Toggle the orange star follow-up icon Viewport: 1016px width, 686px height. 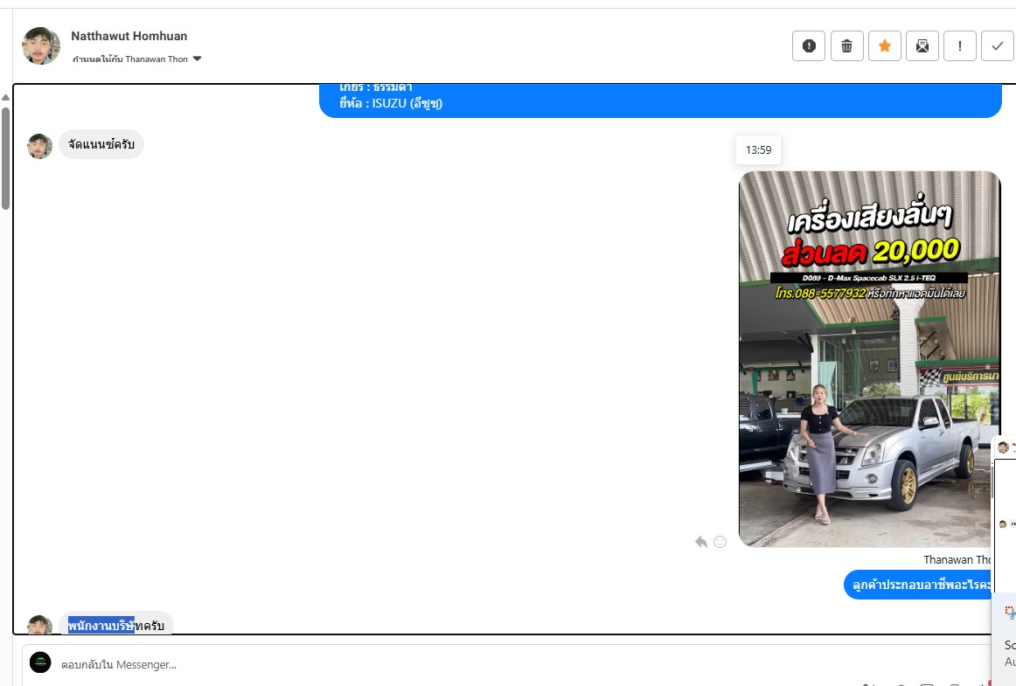pyautogui.click(x=885, y=46)
